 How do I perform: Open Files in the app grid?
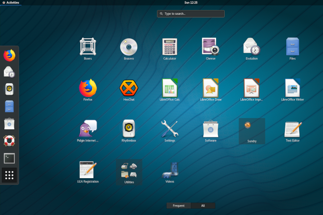292,49
